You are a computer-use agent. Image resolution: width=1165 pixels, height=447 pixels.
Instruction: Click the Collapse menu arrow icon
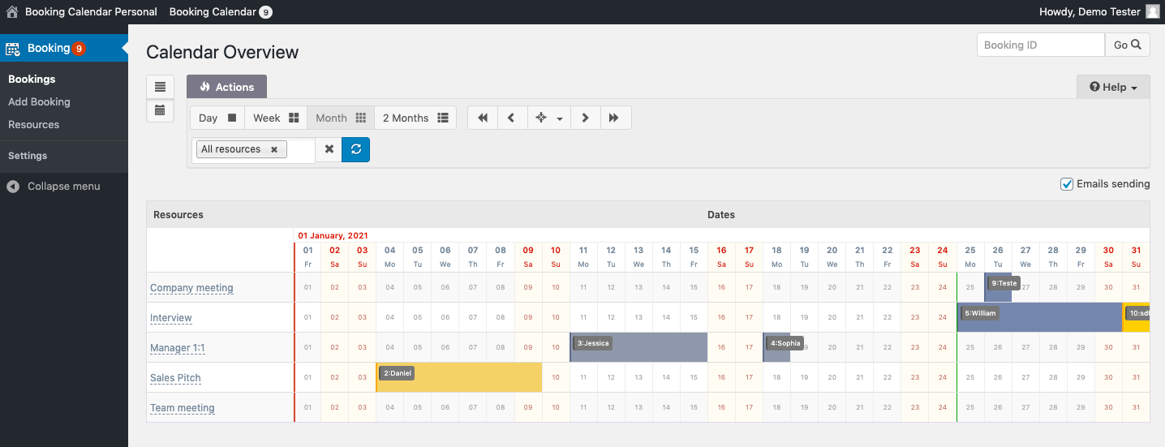click(x=13, y=187)
